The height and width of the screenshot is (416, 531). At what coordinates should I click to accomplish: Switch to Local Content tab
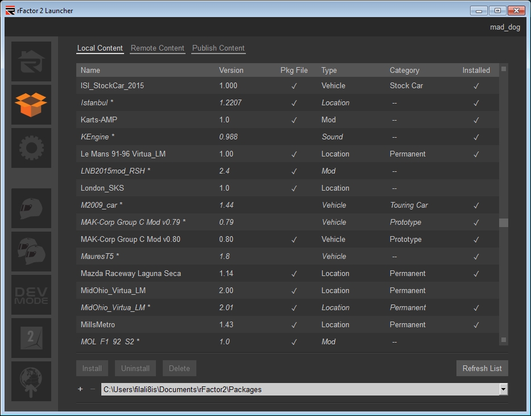click(100, 48)
